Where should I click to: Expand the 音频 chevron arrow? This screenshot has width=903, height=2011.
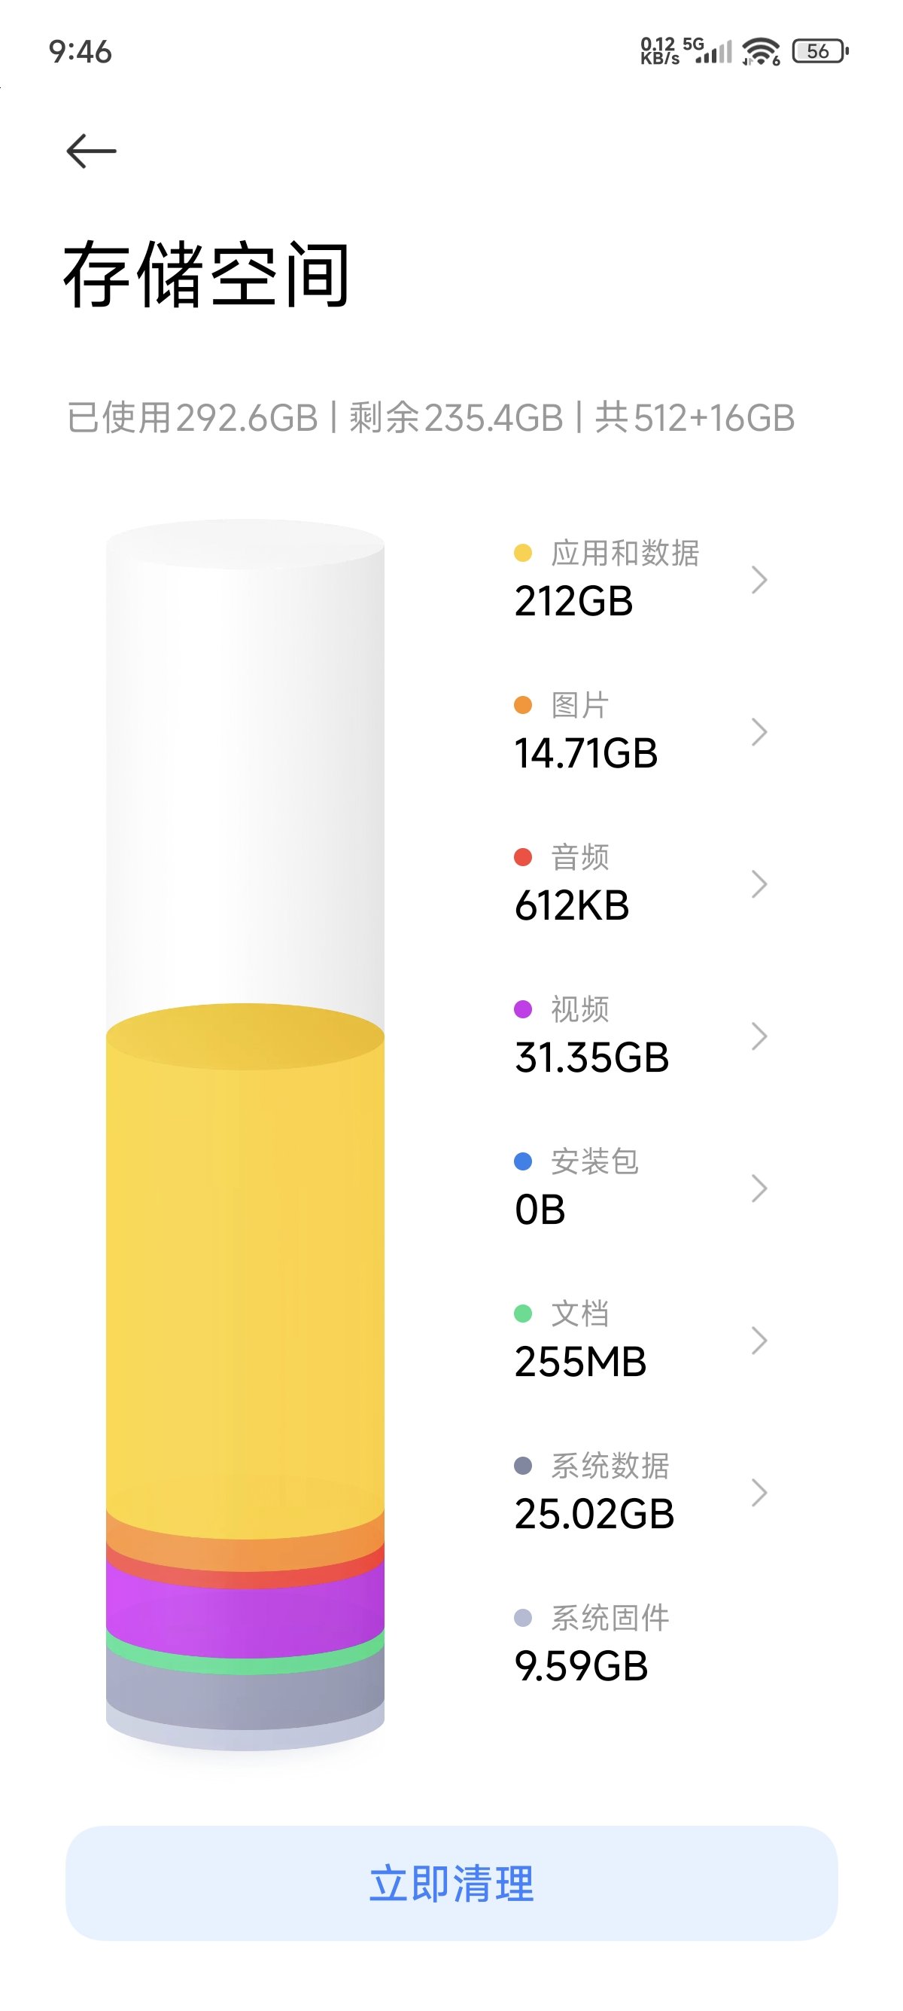[759, 883]
